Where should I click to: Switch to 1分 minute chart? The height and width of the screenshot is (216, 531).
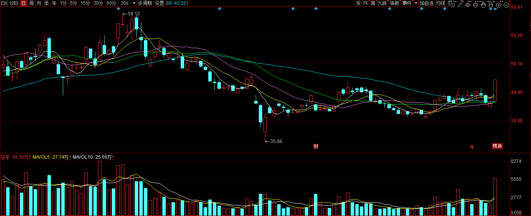[x=63, y=3]
